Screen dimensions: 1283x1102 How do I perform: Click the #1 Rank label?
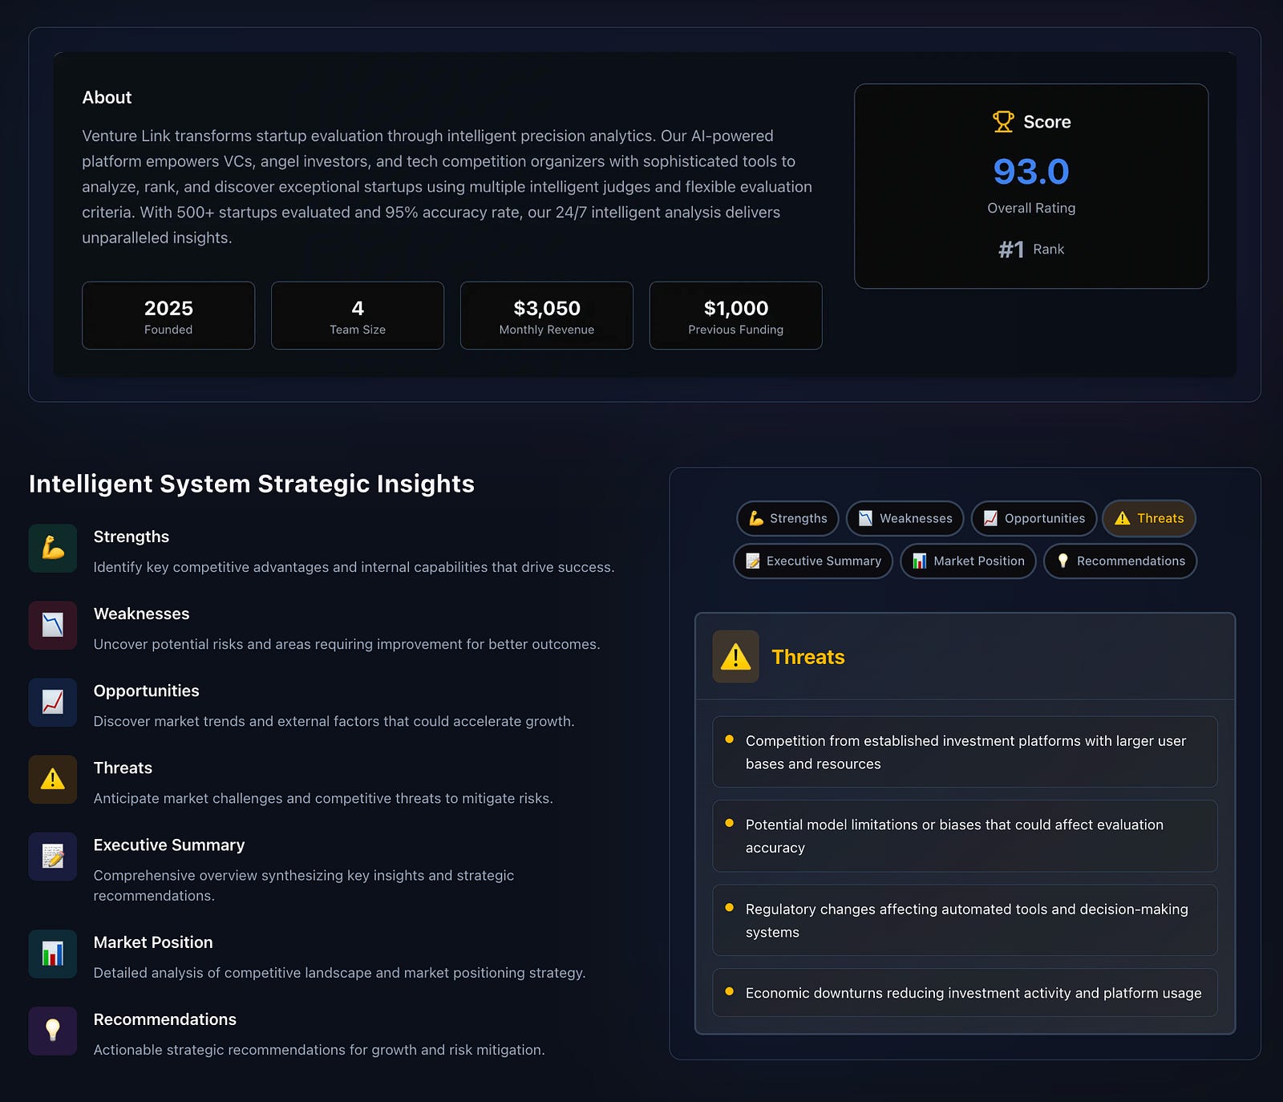(1031, 249)
